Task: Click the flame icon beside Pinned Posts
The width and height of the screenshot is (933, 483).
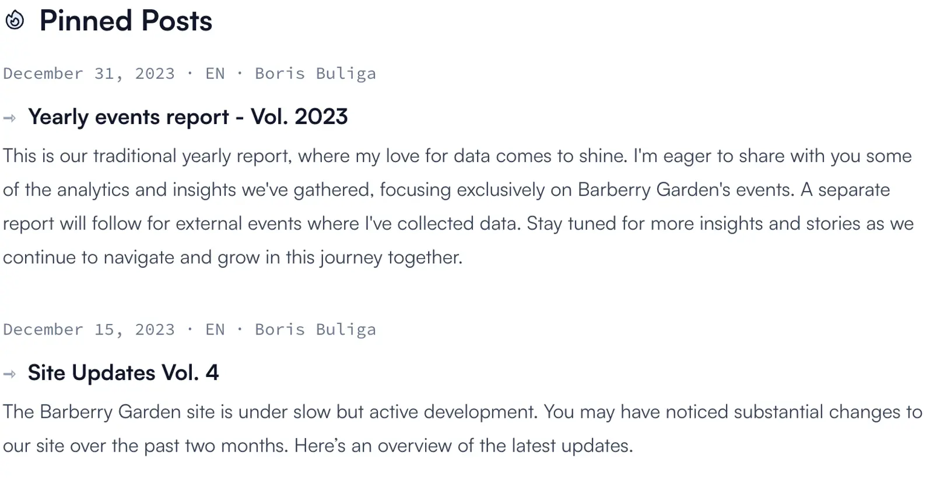Action: pyautogui.click(x=15, y=20)
